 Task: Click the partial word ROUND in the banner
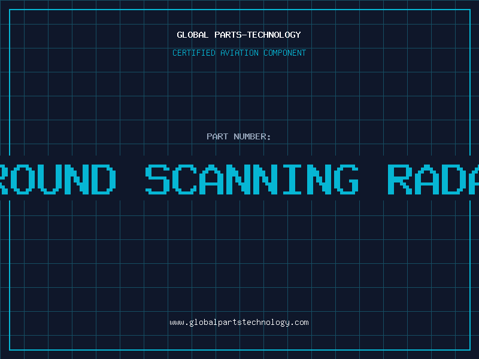tap(57, 179)
